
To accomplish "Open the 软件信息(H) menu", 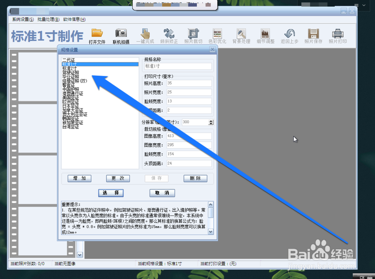I will tap(74, 19).
